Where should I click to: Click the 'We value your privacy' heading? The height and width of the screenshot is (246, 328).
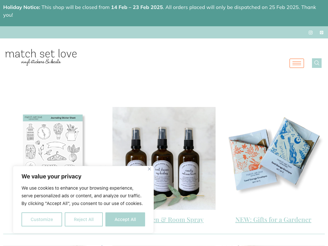coord(52,176)
